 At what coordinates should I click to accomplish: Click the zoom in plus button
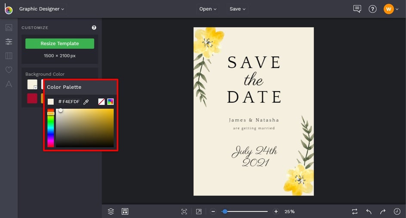point(276,212)
